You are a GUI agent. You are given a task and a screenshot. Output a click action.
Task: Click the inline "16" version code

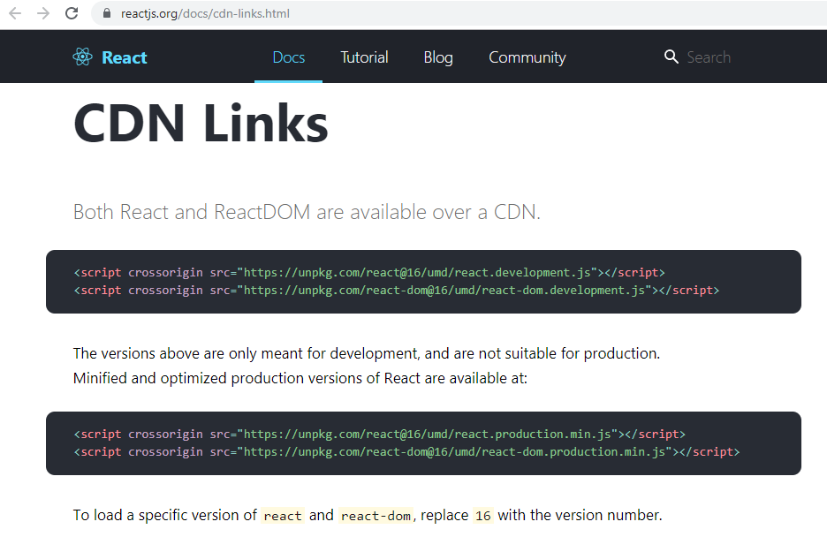pyautogui.click(x=482, y=516)
